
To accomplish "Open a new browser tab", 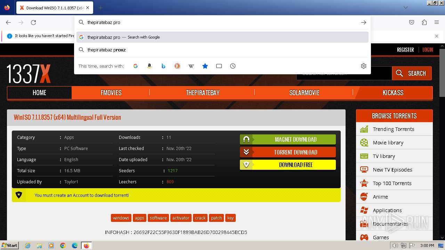I will [100, 8].
